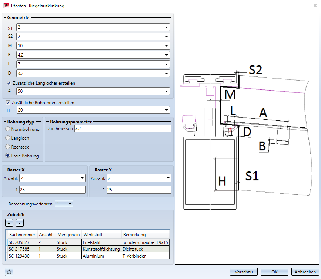321x279 pixels.
Task: Open the S1 dropdown list
Action: click(166, 27)
